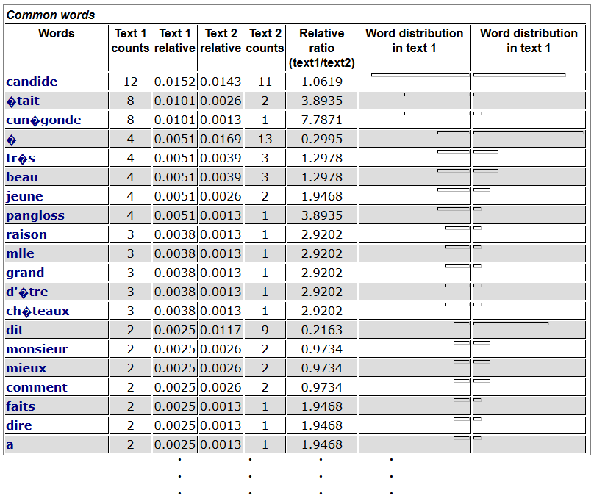Open the 'mlle' word link

coord(20,253)
